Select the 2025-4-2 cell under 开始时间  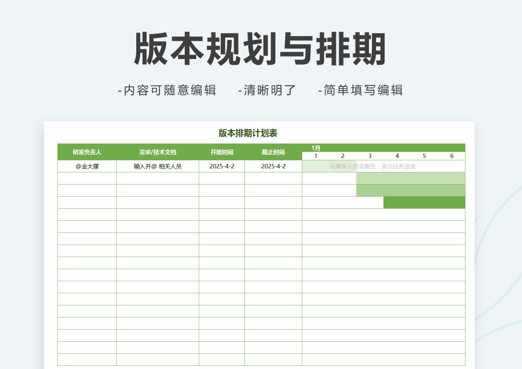coord(222,167)
